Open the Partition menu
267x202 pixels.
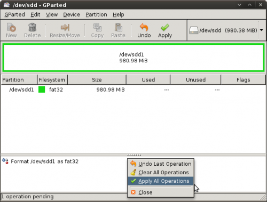[96, 14]
